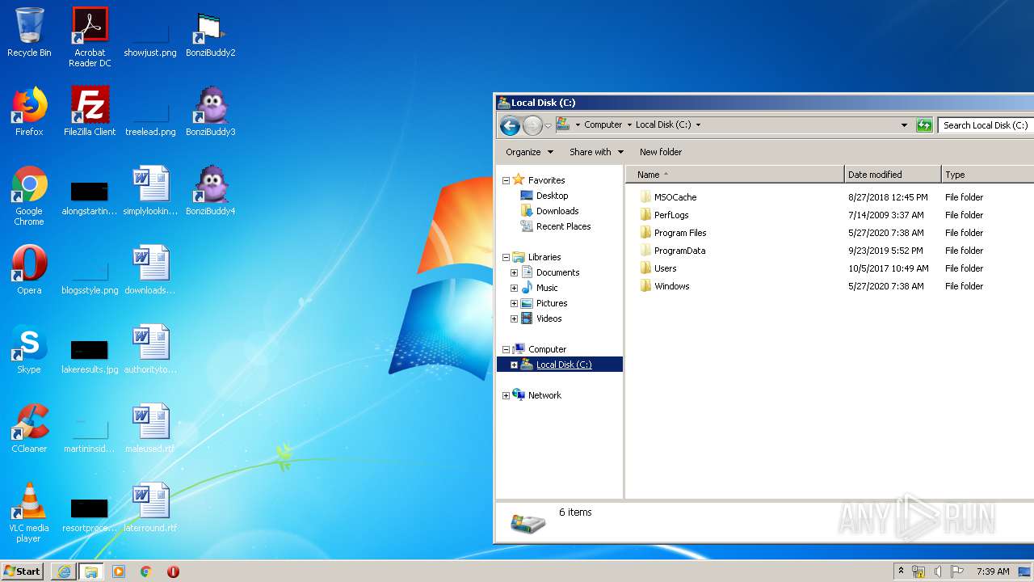Click the Search Local Disk (C:) field
Image resolution: width=1034 pixels, height=582 pixels.
click(x=986, y=125)
